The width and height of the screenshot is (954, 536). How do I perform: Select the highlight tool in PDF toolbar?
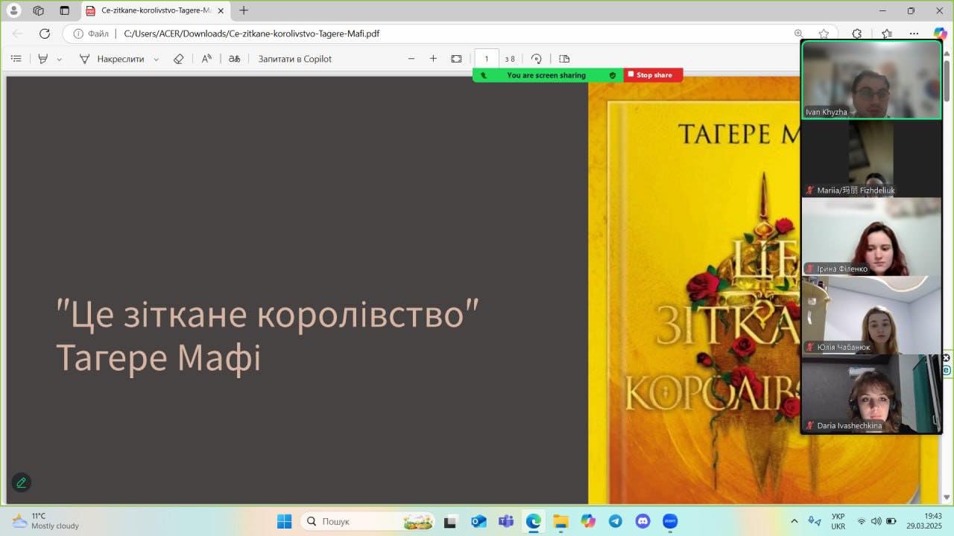[x=42, y=59]
